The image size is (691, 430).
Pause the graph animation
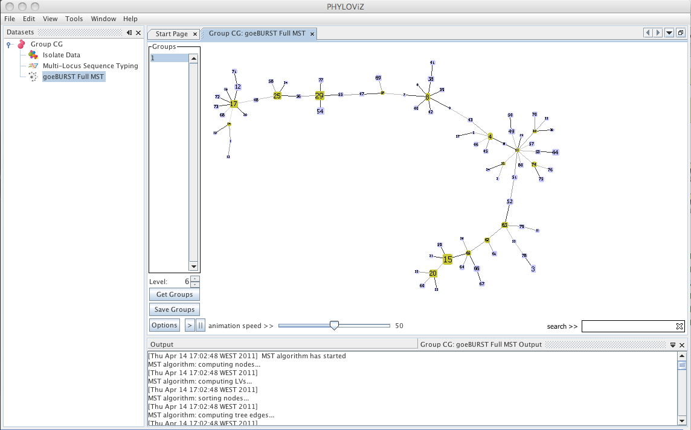point(200,325)
